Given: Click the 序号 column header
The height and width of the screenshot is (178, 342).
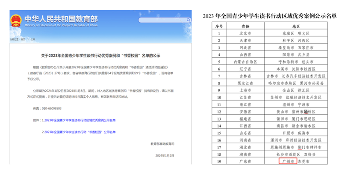Looking at the screenshot, I should pyautogui.click(x=219, y=27).
